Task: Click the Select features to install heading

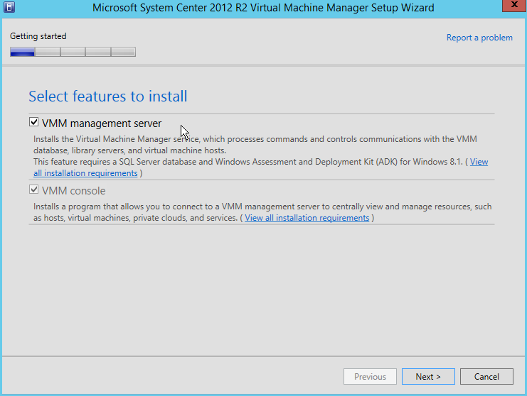Action: coord(108,97)
